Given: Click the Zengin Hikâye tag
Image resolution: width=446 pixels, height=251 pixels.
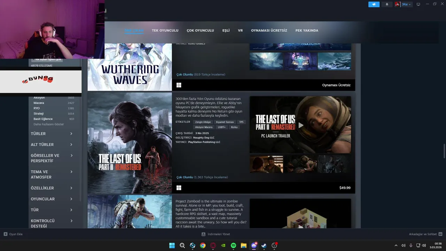Looking at the screenshot, I should 203,122.
